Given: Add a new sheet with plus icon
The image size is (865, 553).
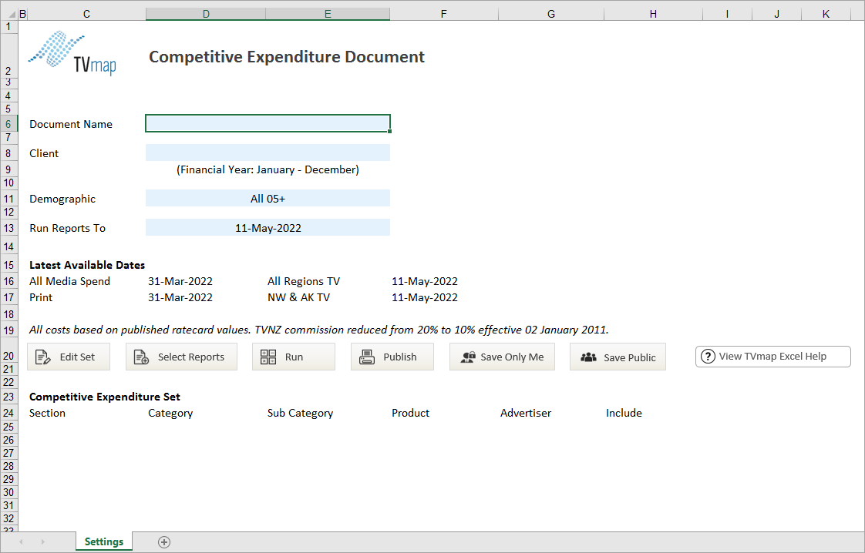Looking at the screenshot, I should click(x=164, y=542).
